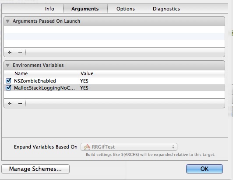Viewport: 233px width, 180px height.
Task: Switch to the Info tab
Action: point(49,9)
